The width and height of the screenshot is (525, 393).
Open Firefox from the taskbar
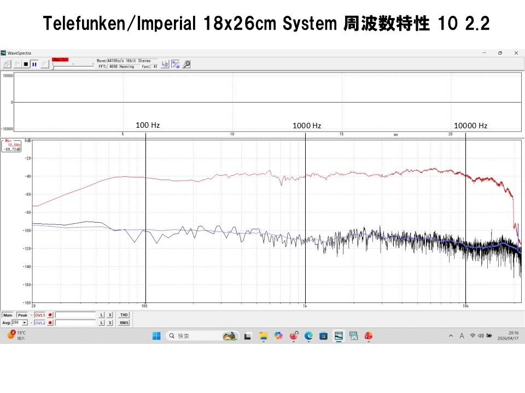(294, 336)
